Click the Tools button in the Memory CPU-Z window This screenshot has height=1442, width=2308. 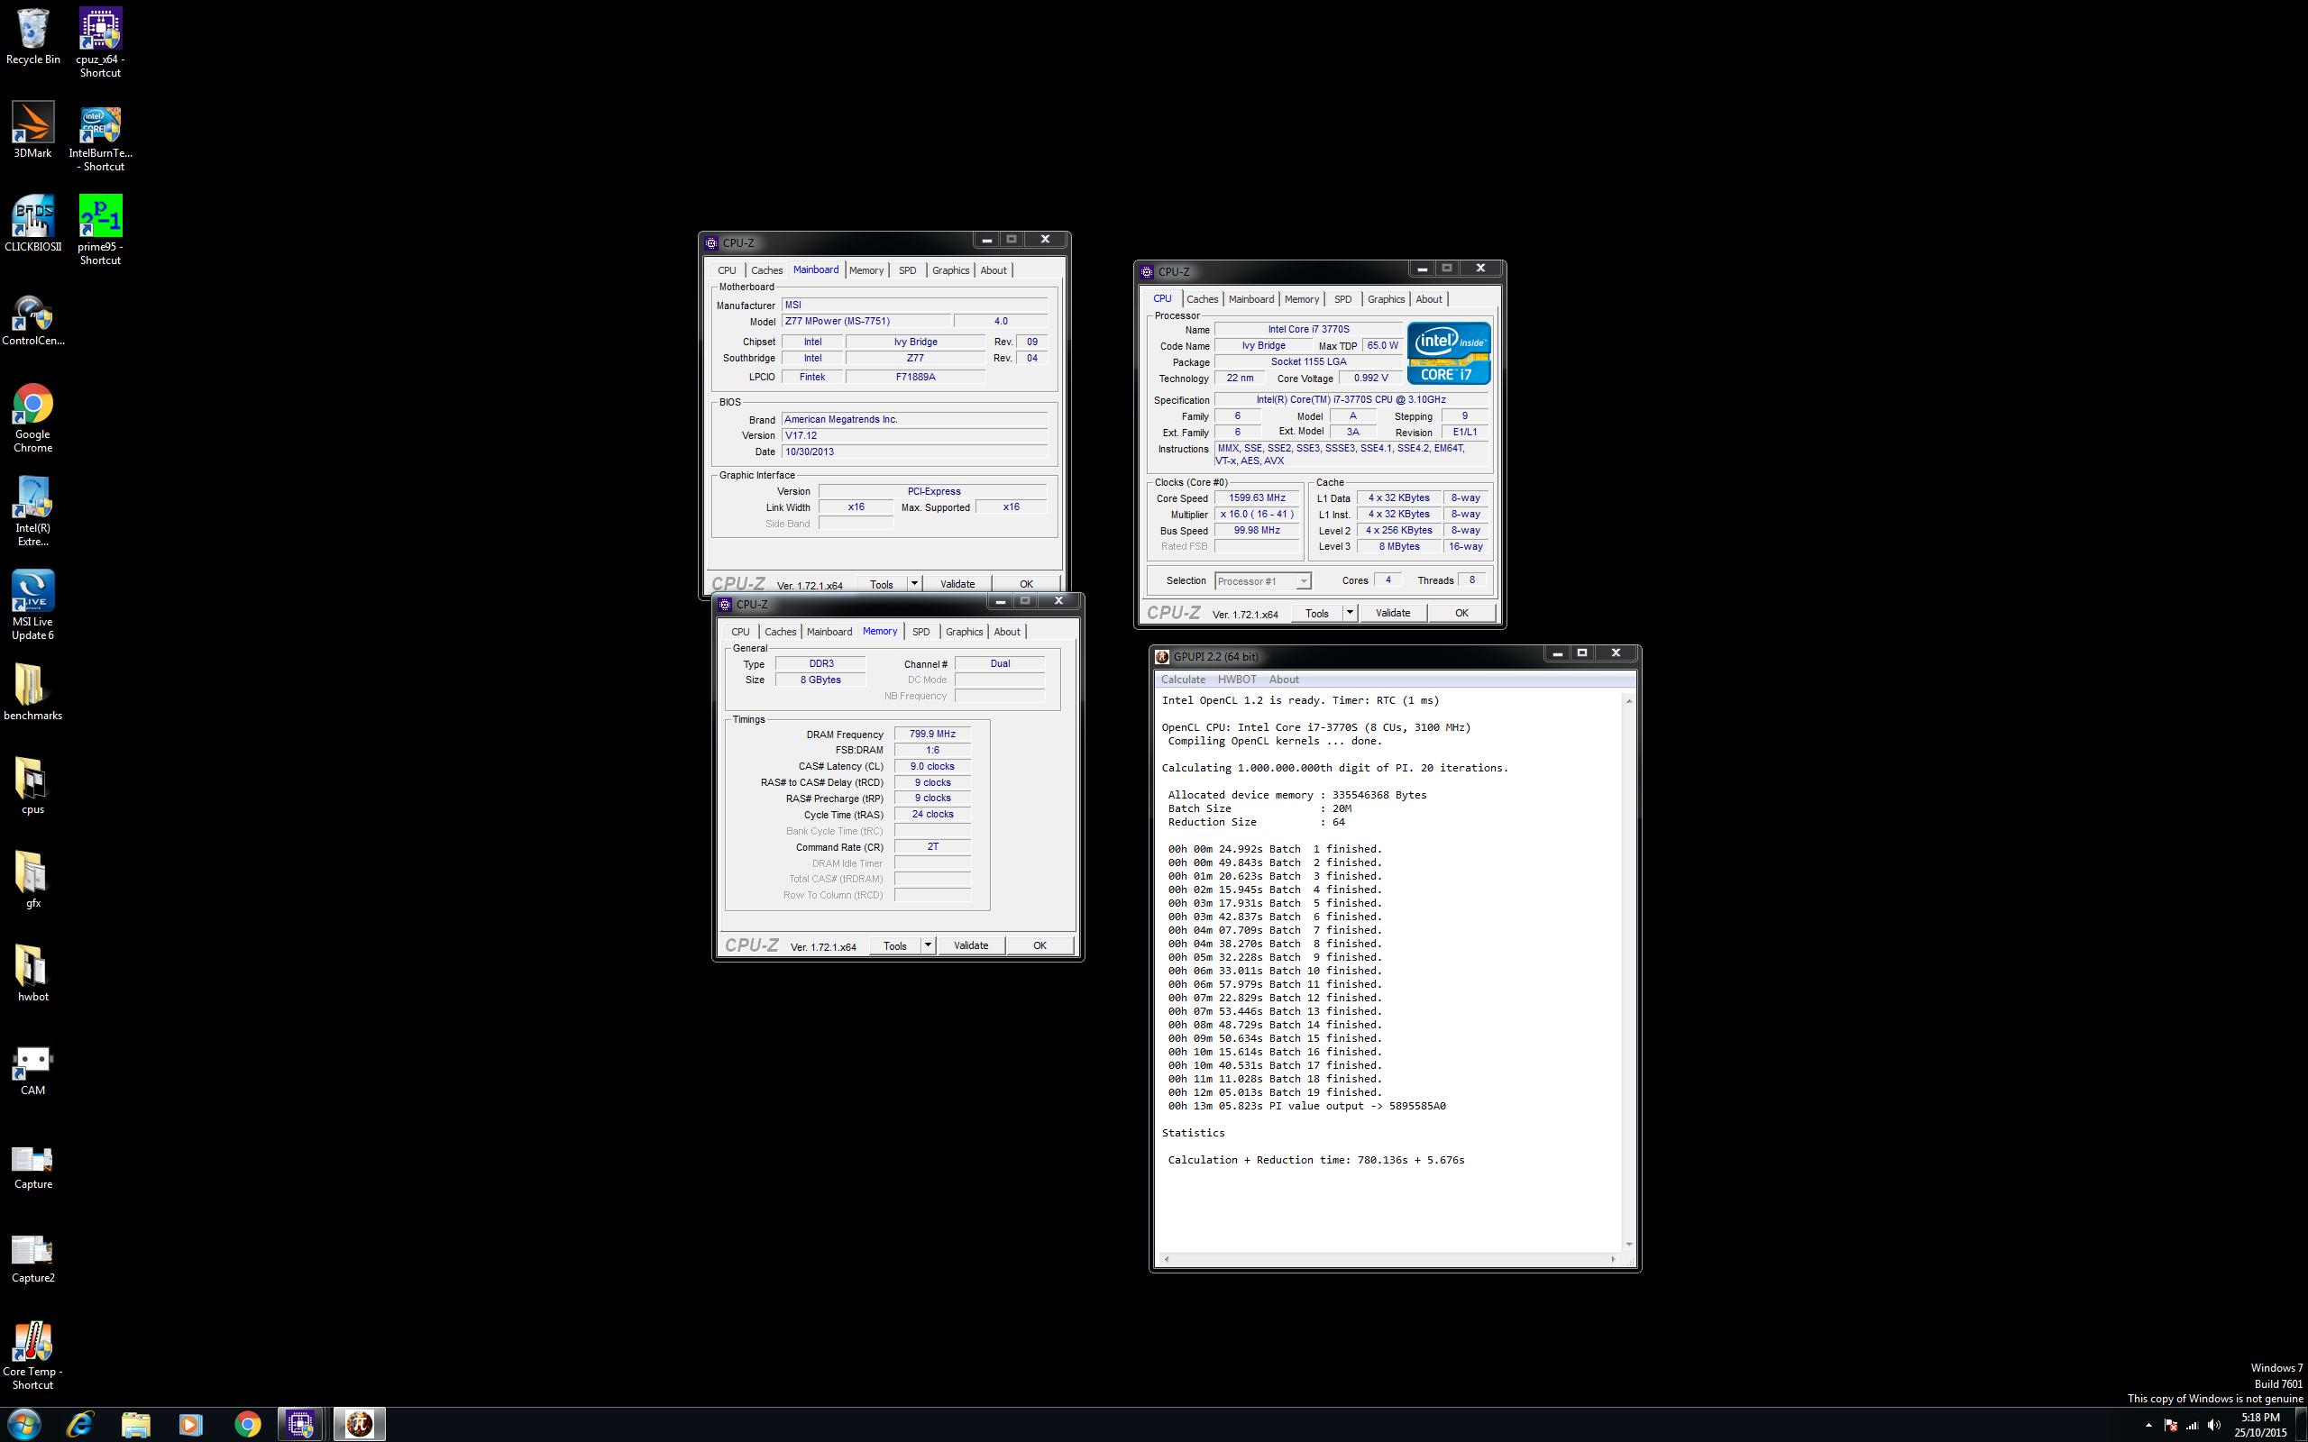(x=894, y=945)
